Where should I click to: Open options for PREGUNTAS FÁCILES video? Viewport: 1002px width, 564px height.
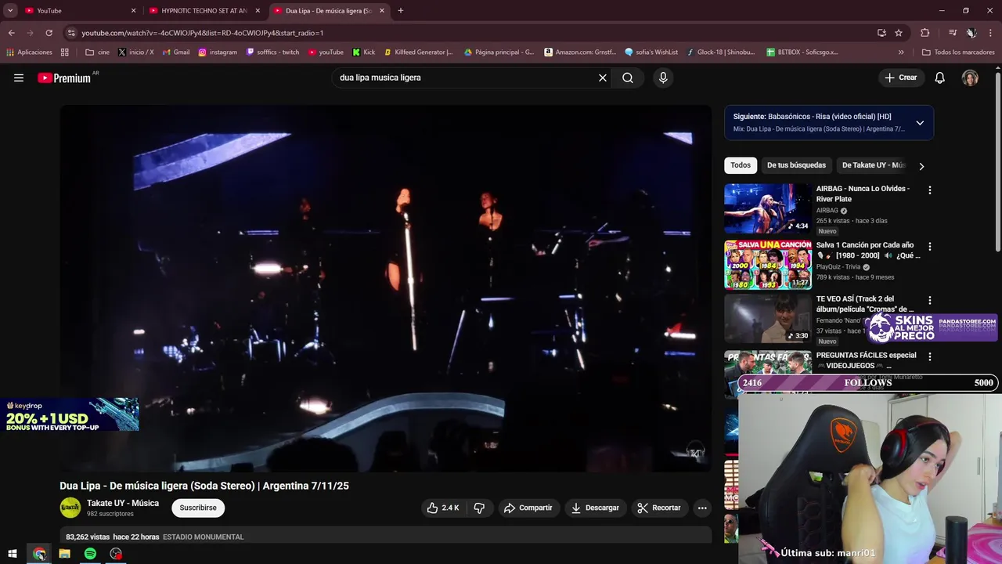[930, 356]
